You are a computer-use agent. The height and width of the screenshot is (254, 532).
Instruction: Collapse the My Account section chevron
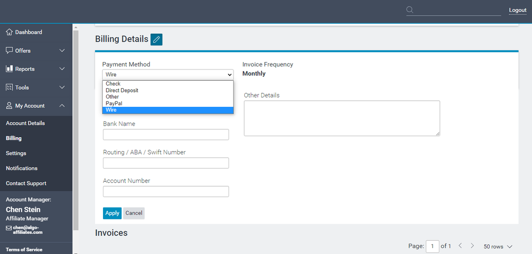tap(62, 106)
